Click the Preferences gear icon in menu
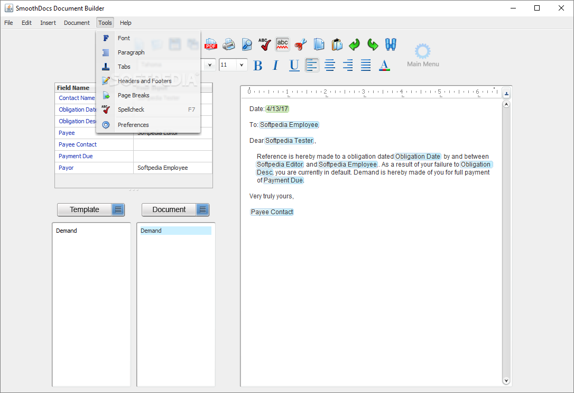574x393 pixels. point(106,125)
